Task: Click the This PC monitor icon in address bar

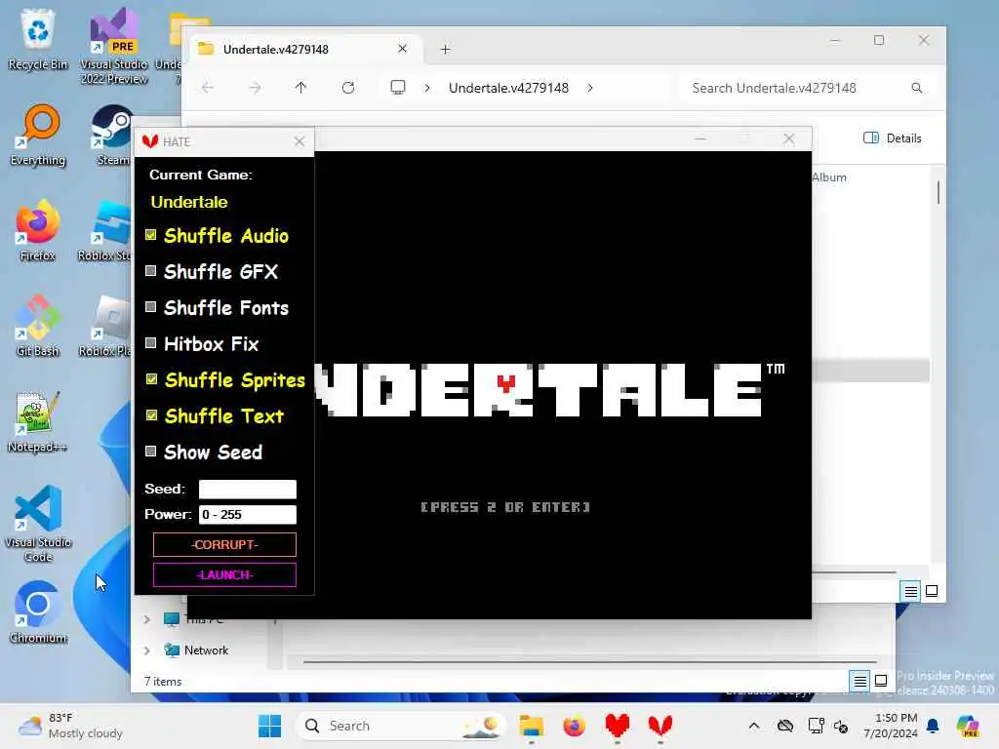Action: pyautogui.click(x=398, y=88)
